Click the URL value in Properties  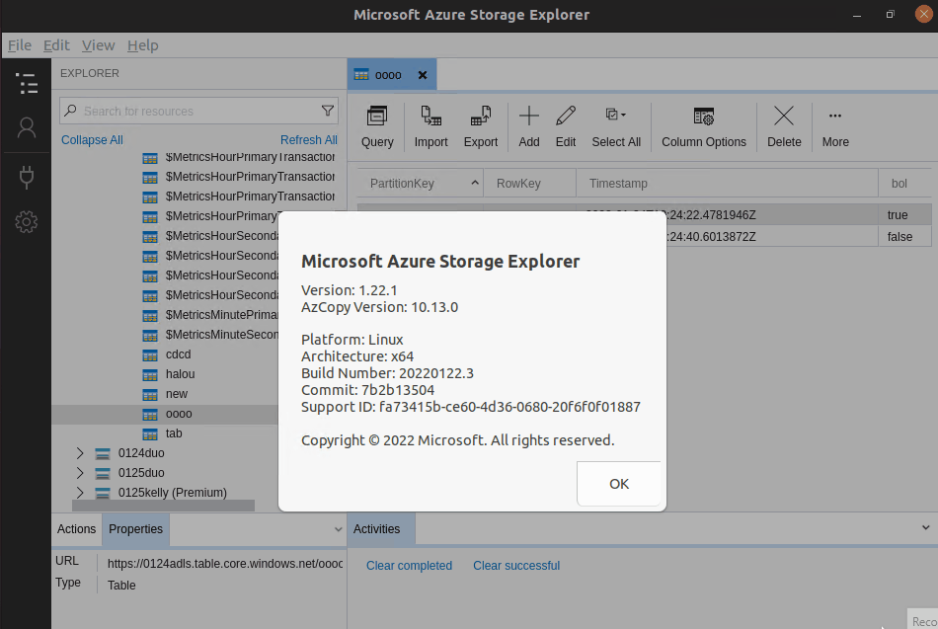tap(225, 564)
